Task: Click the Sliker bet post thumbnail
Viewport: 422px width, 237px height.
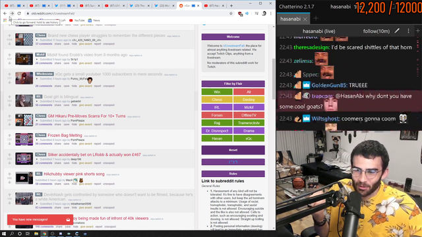Action: 24,159
